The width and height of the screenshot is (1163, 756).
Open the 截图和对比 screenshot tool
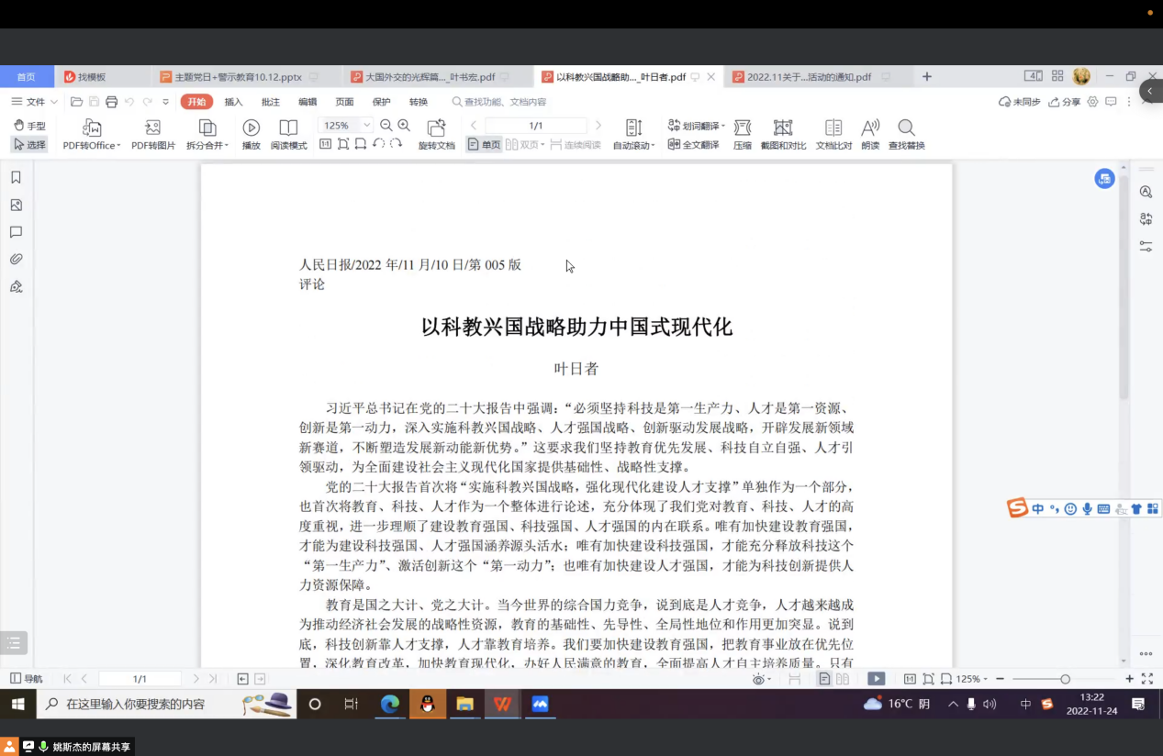pyautogui.click(x=782, y=128)
